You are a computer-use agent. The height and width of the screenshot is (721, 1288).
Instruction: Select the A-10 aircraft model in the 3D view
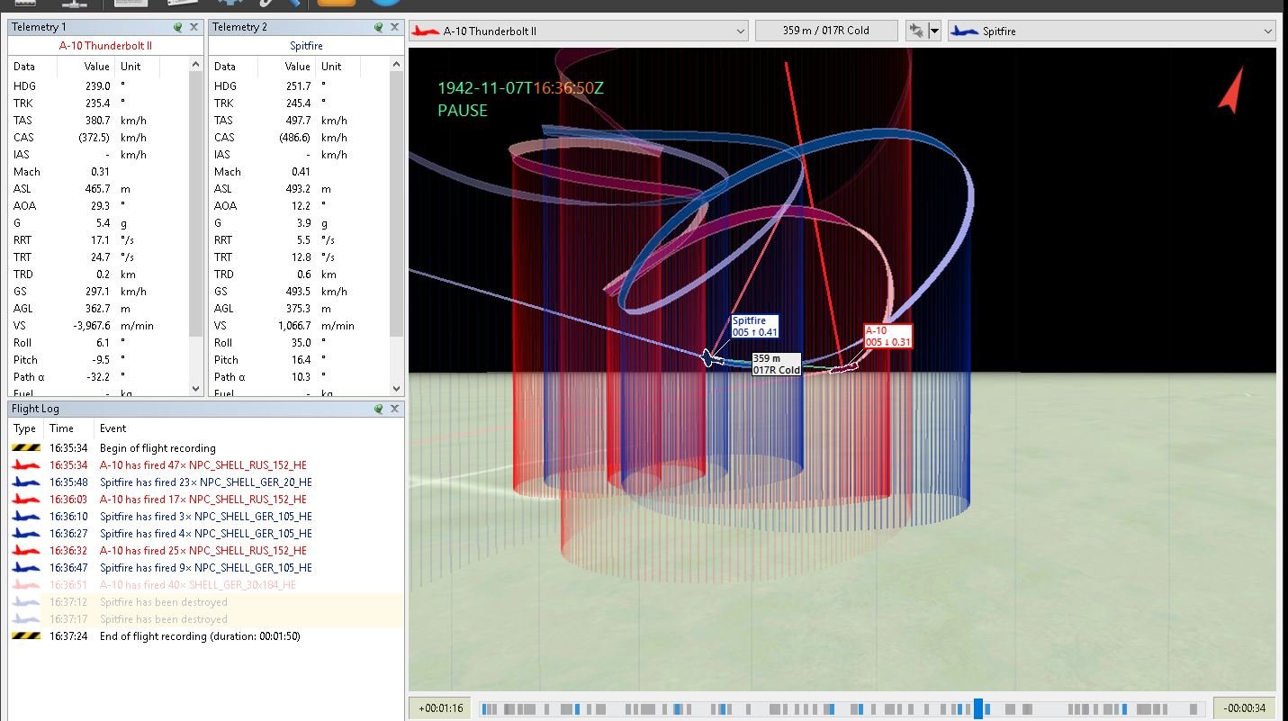843,366
